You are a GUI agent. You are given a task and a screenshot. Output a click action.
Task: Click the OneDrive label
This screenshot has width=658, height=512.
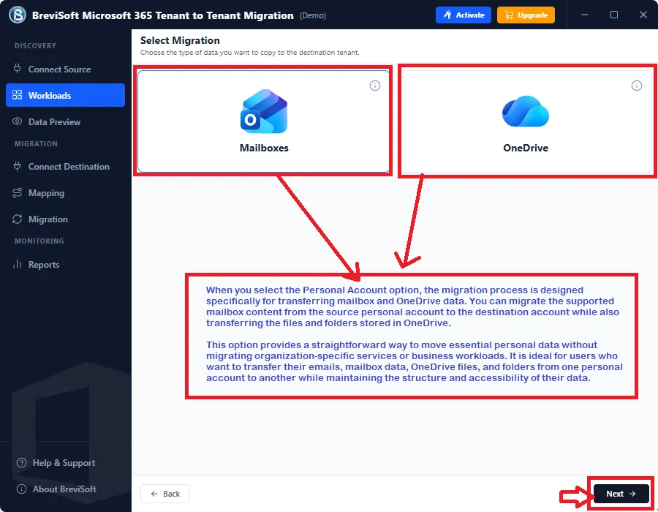526,148
